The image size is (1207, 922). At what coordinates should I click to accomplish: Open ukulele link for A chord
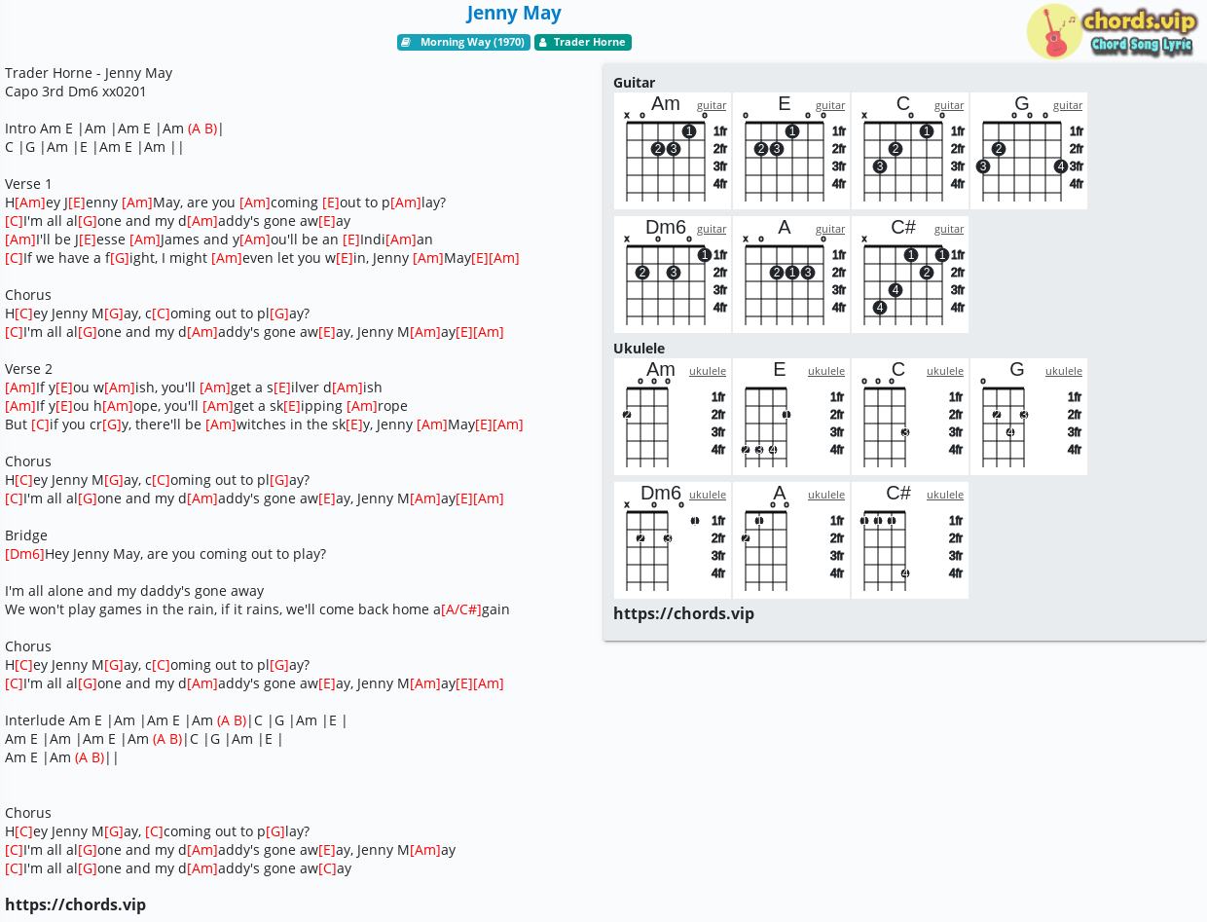coord(826,495)
